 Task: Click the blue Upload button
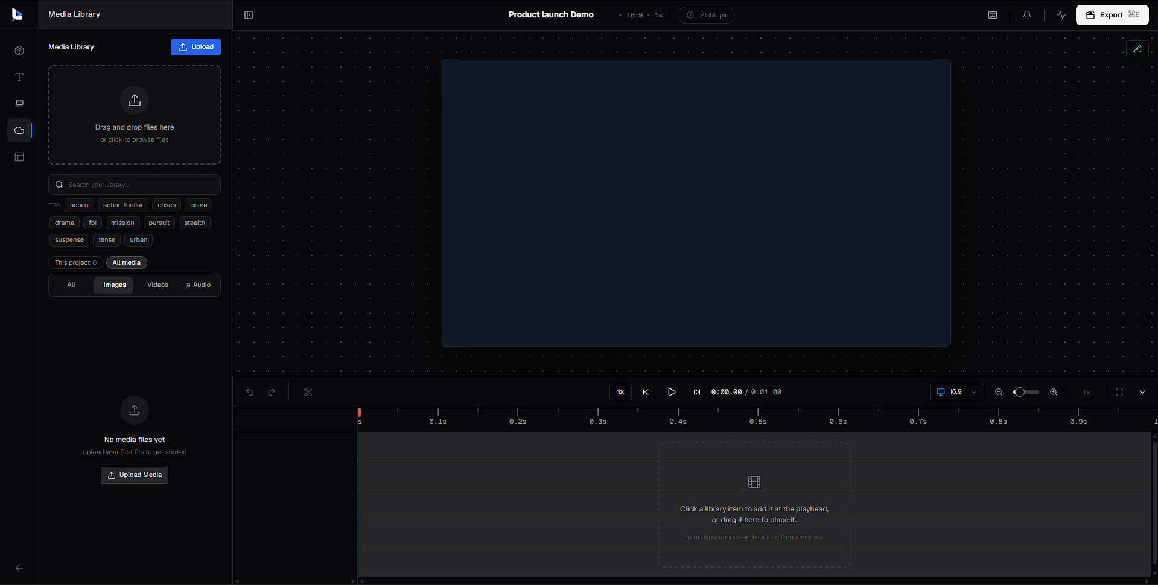pyautogui.click(x=196, y=47)
